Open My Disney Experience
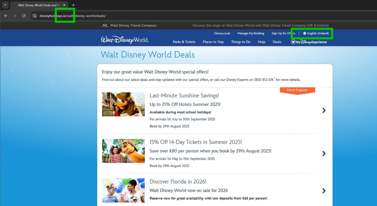377x206 pixels. coord(309,42)
